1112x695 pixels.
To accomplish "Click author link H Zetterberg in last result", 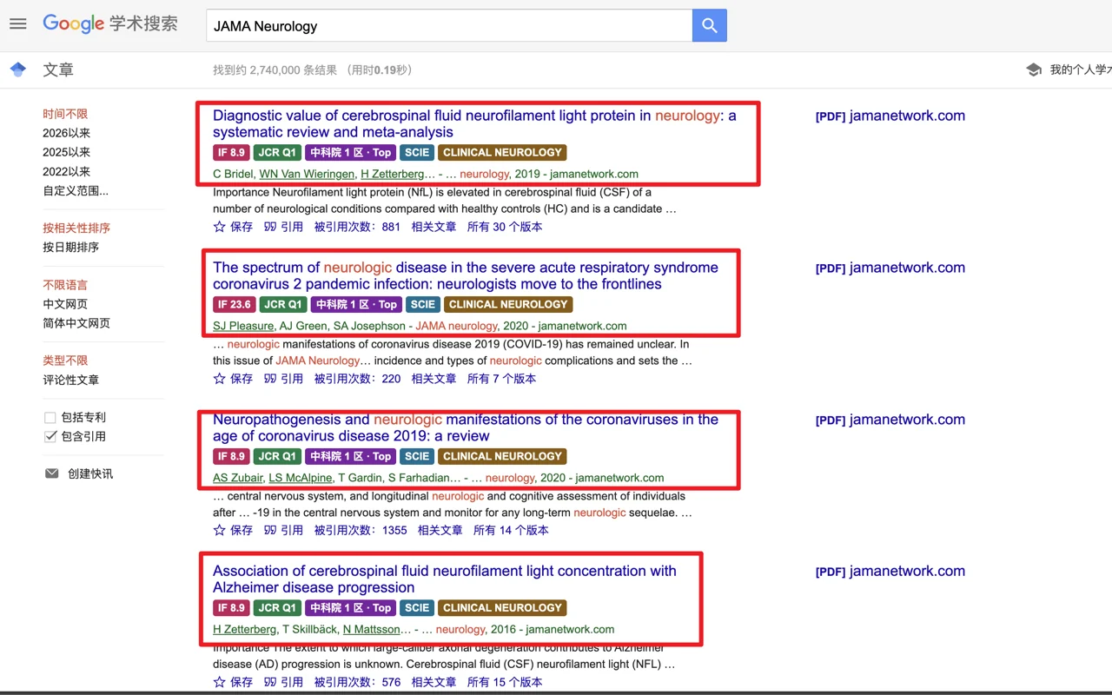I will tap(244, 629).
